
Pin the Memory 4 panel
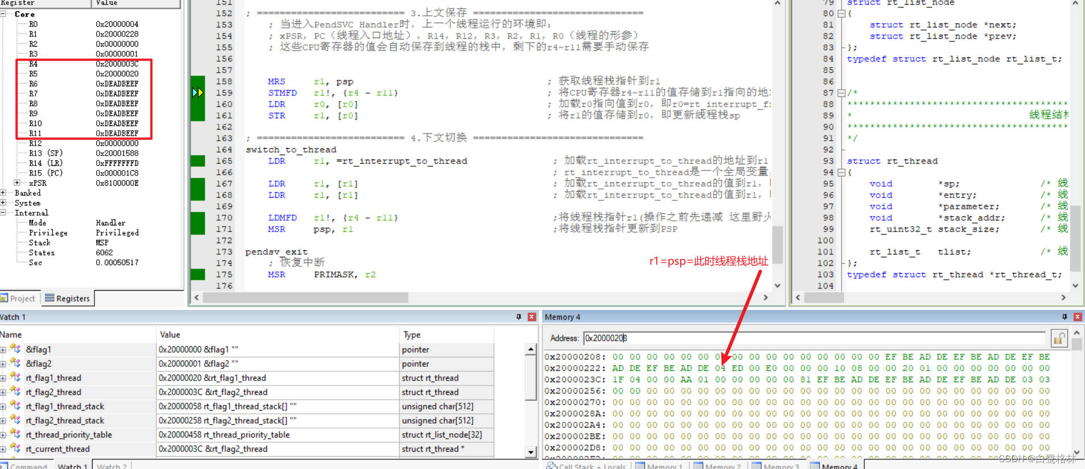click(x=1065, y=317)
